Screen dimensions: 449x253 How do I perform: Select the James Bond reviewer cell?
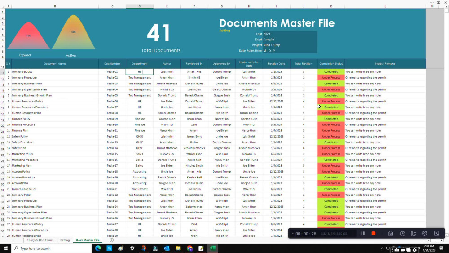tap(194, 136)
